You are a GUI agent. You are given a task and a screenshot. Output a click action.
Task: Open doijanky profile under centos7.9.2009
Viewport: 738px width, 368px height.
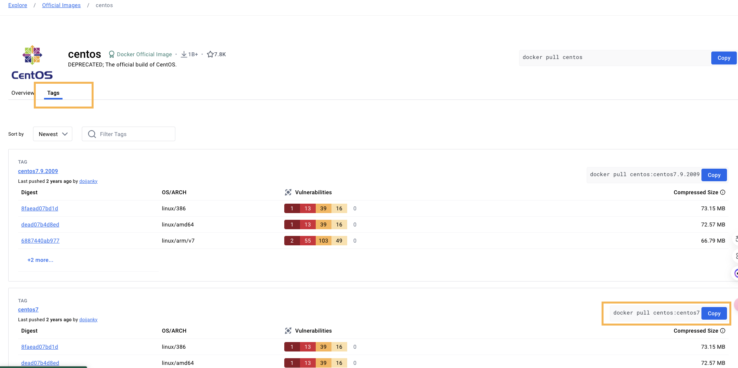pos(88,181)
